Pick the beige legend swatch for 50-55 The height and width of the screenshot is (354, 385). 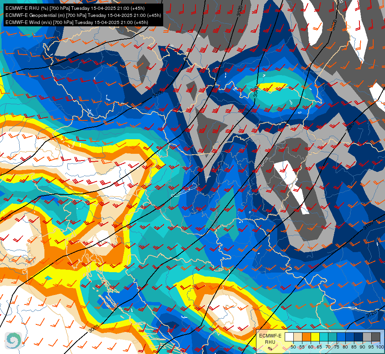pos(298,337)
